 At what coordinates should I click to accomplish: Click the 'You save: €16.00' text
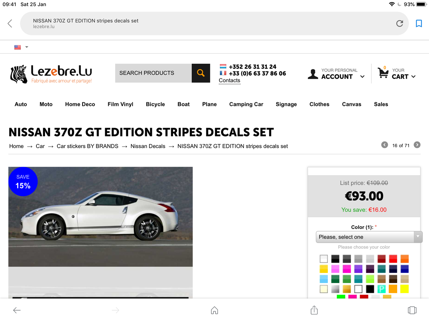click(x=364, y=210)
